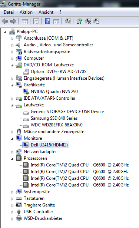Click the Forward arrow toolbar icon
Screen dimensions: 139x228
[x=13, y=22]
